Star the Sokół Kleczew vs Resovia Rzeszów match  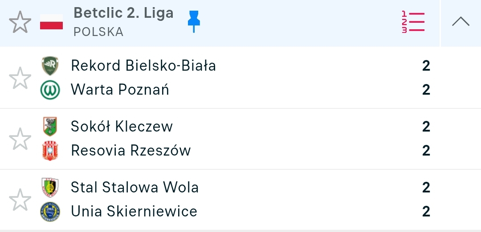coord(20,139)
